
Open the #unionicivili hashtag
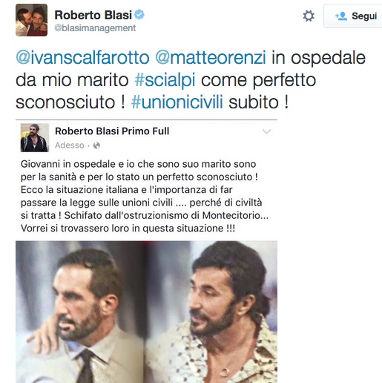coord(177,102)
